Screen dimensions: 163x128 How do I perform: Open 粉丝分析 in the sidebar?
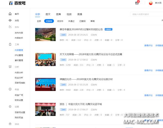(x=19, y=78)
